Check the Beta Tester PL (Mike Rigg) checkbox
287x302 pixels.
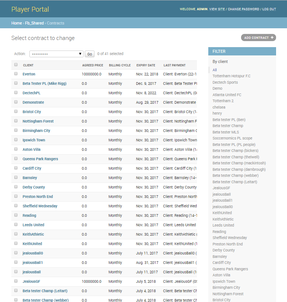coord(16,83)
